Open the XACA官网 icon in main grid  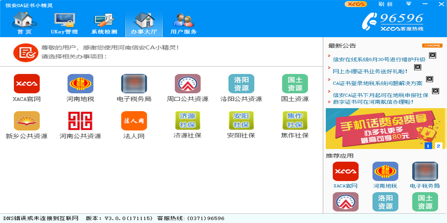27,84
